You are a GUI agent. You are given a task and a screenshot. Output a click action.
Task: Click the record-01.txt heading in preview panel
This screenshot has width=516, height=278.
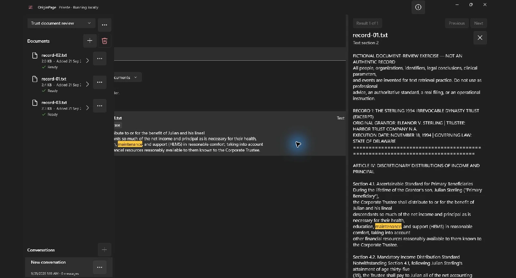click(370, 35)
